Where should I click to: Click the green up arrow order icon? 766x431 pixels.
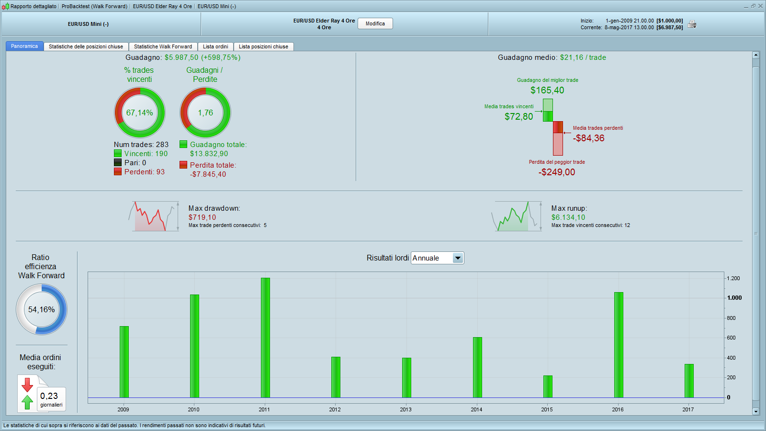(27, 402)
